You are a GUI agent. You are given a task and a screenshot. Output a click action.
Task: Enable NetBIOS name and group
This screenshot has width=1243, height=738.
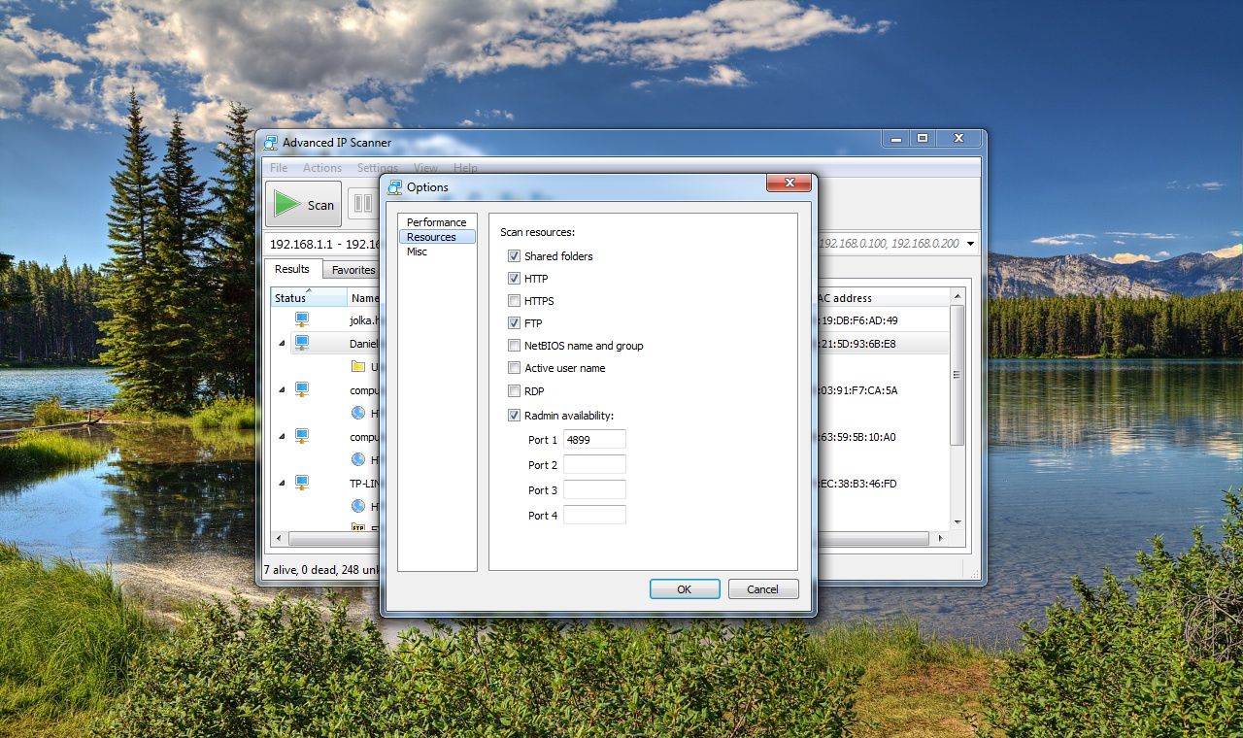pyautogui.click(x=515, y=346)
